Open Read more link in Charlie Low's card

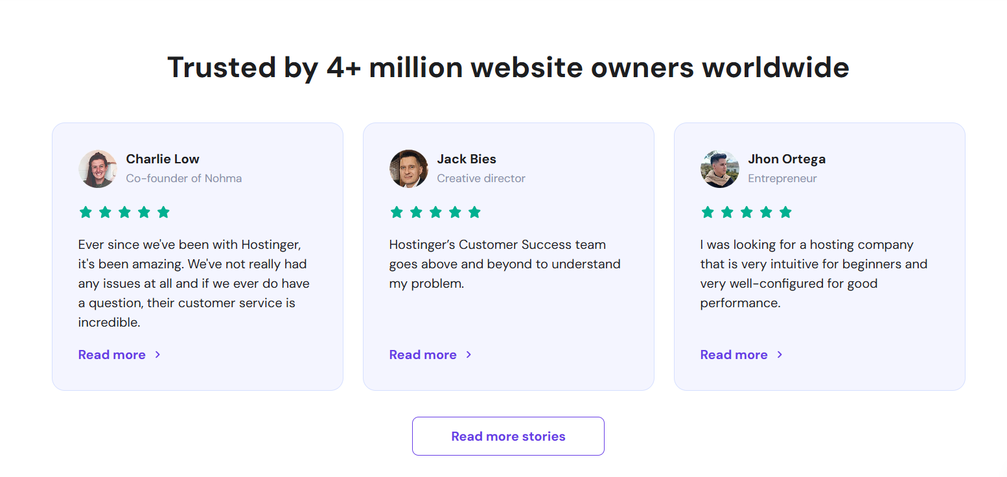112,355
